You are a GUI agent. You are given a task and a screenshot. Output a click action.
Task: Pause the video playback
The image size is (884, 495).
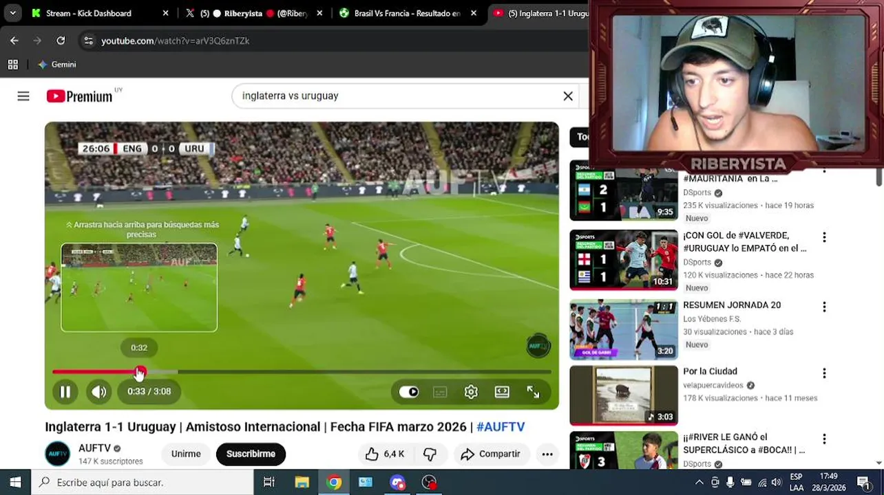[x=65, y=392]
